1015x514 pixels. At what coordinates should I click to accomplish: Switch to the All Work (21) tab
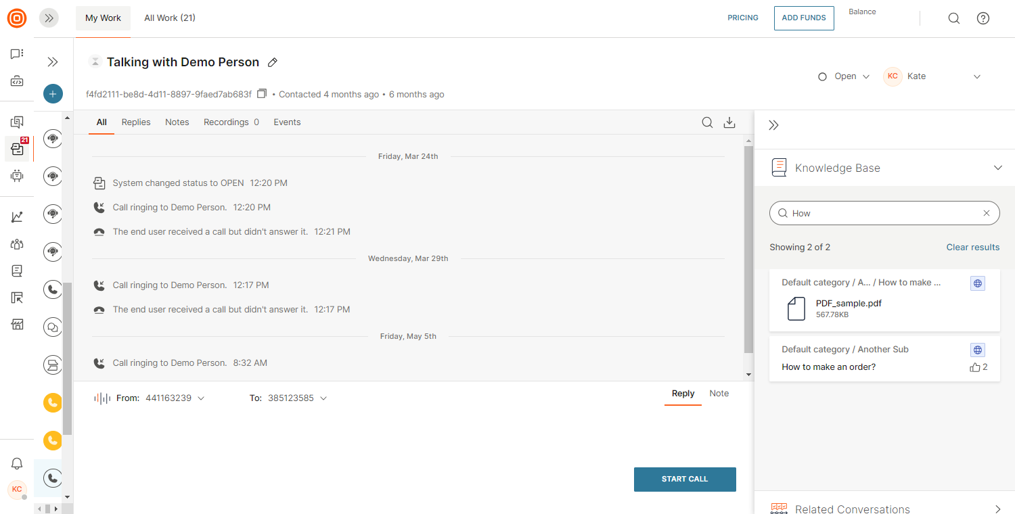point(170,18)
